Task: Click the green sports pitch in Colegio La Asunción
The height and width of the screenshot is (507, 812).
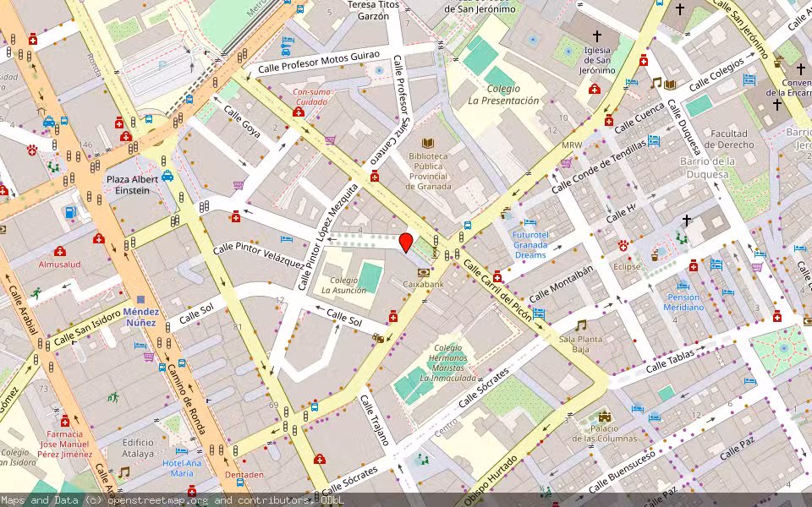Action: 370,277
